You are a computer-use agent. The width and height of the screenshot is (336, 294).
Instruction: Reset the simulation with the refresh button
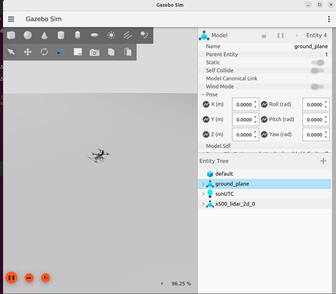pos(45,278)
